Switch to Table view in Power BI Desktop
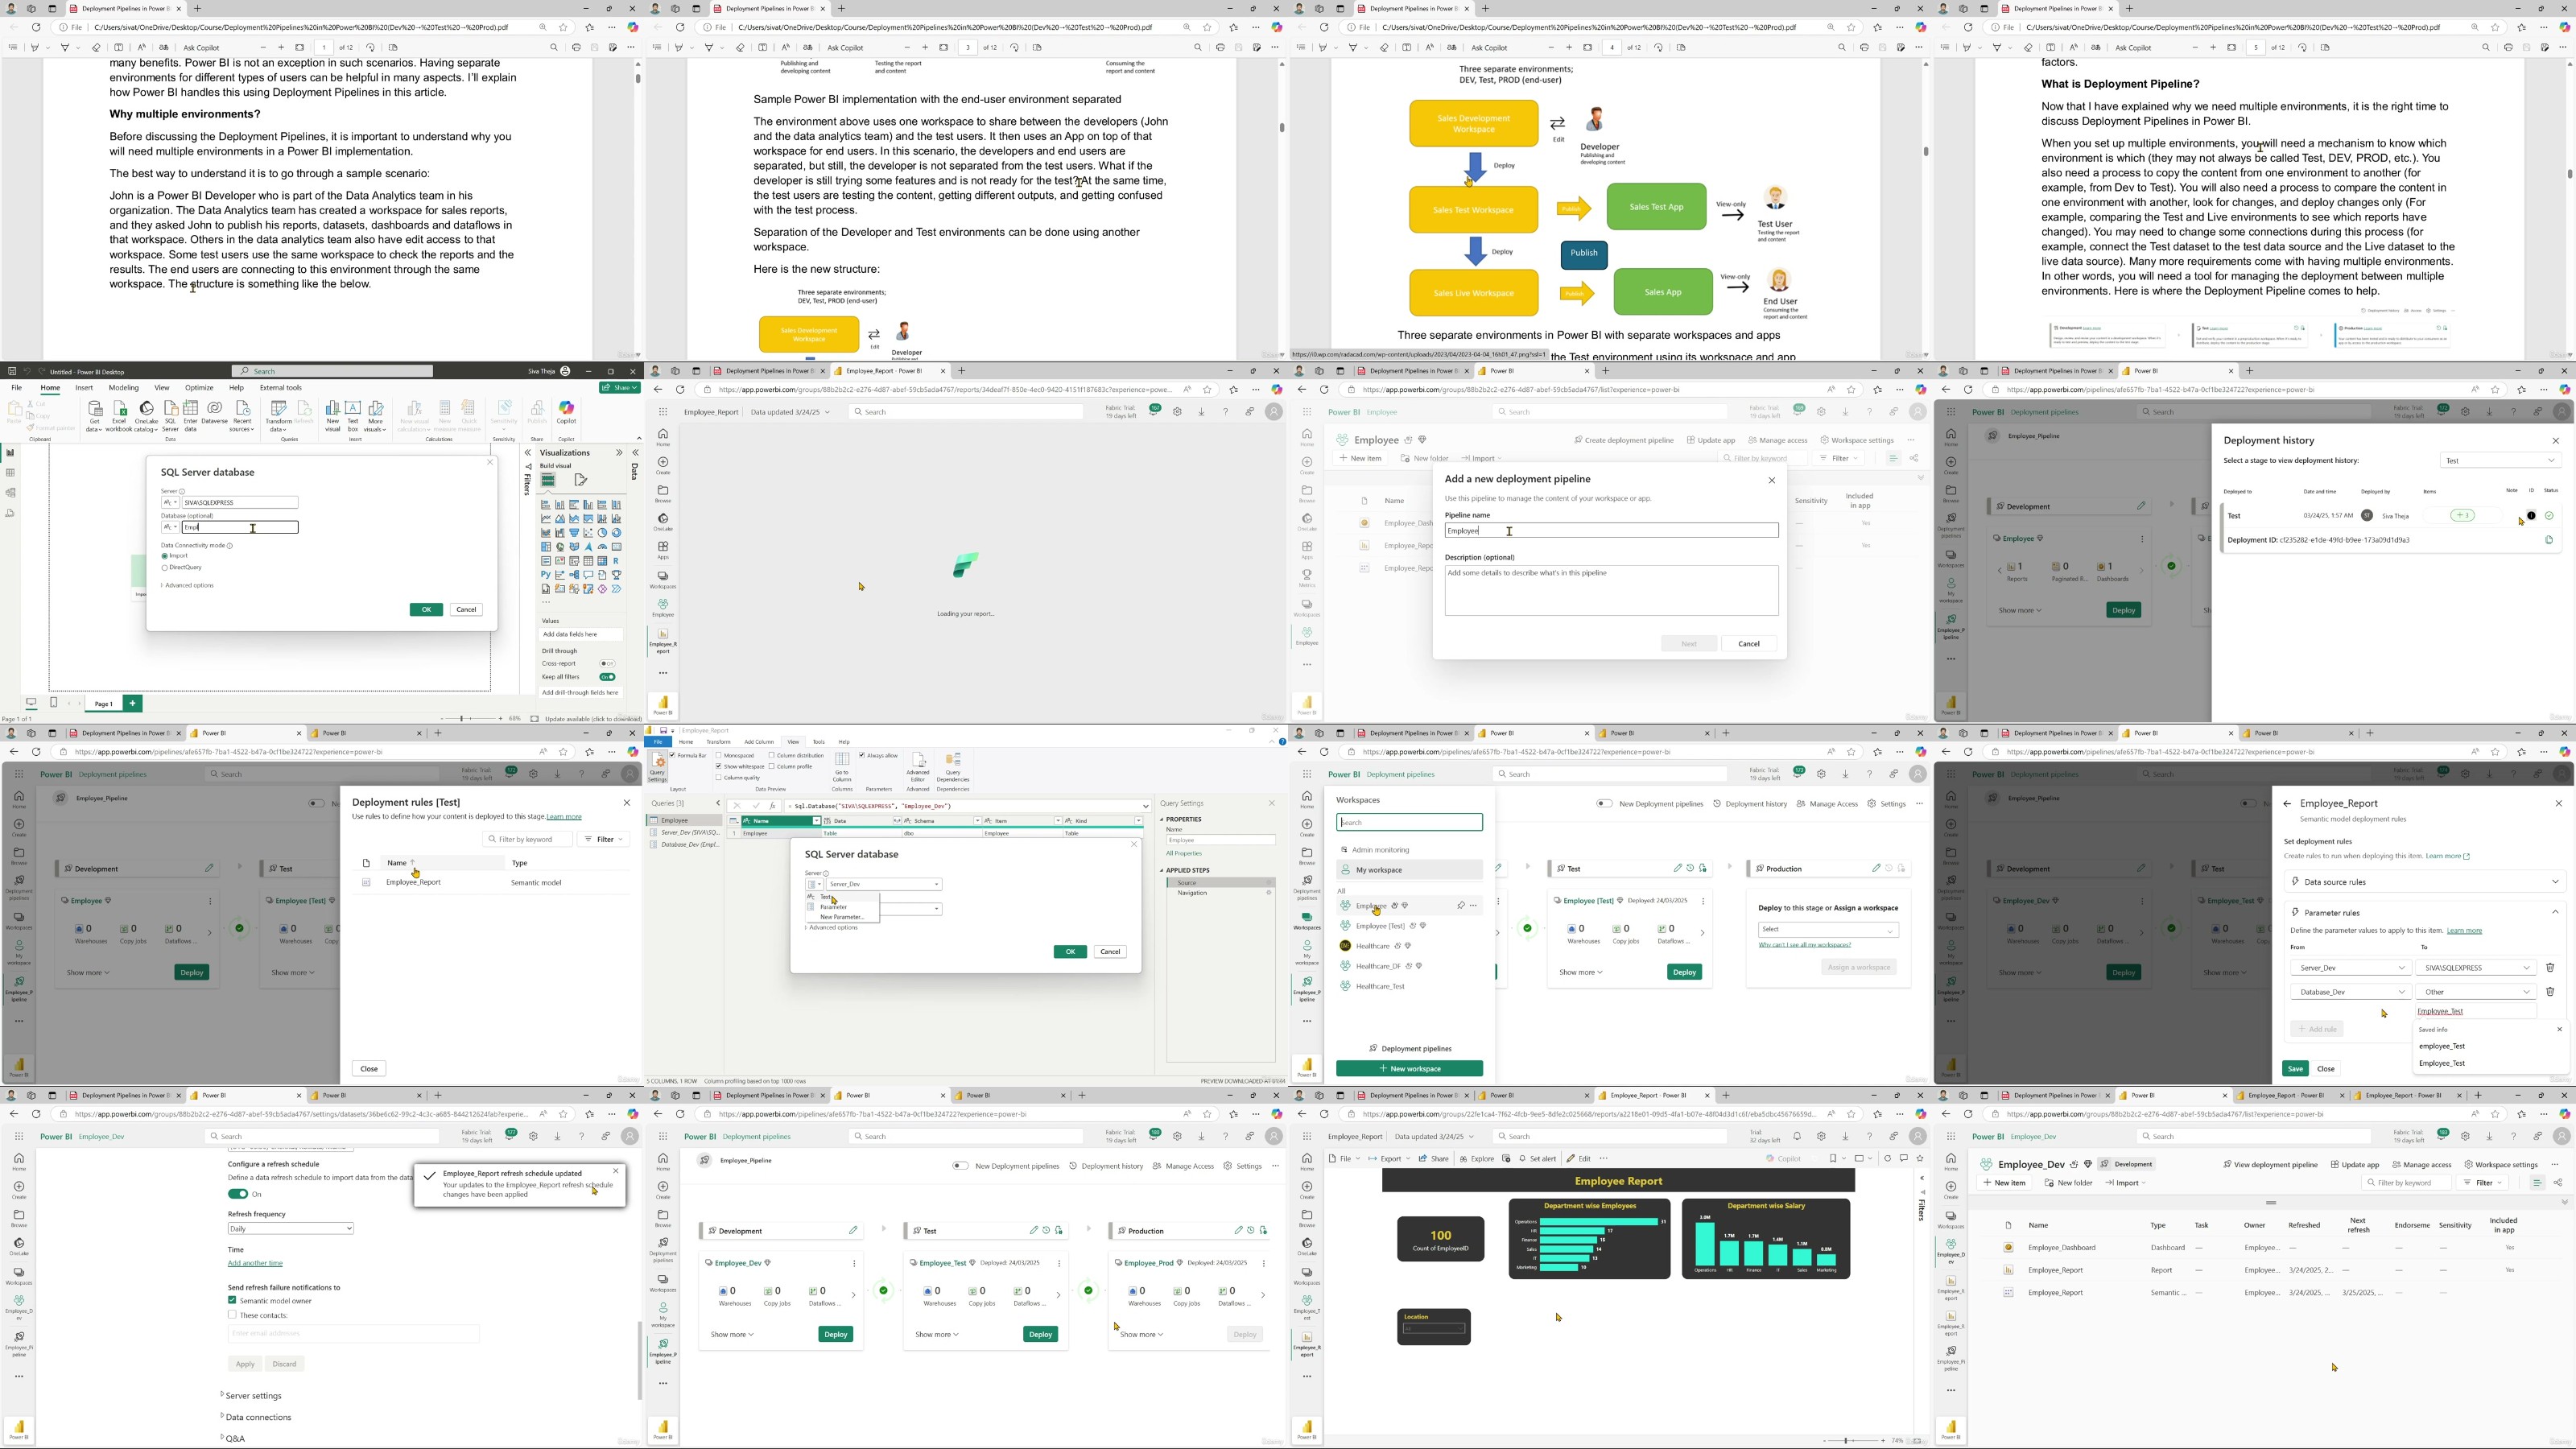This screenshot has width=2576, height=1449. 10,473
